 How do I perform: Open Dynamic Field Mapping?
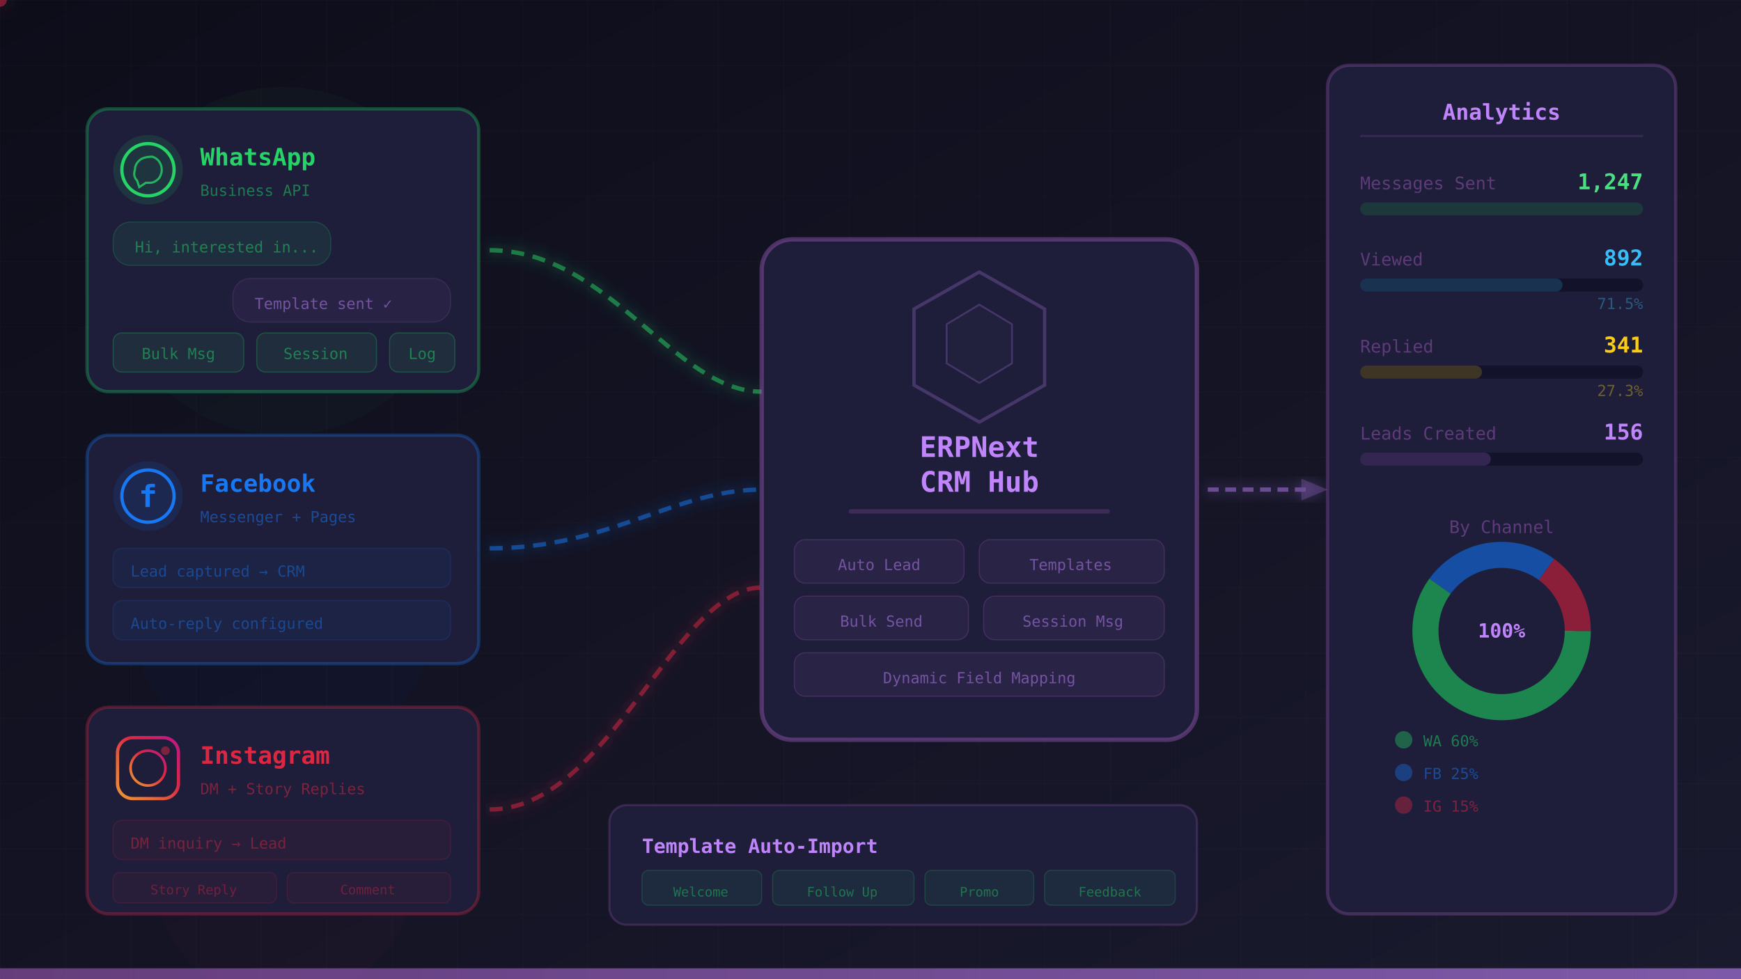click(x=979, y=675)
